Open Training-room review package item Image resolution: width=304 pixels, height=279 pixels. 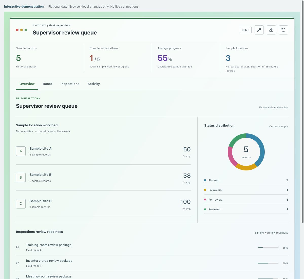[152, 248]
